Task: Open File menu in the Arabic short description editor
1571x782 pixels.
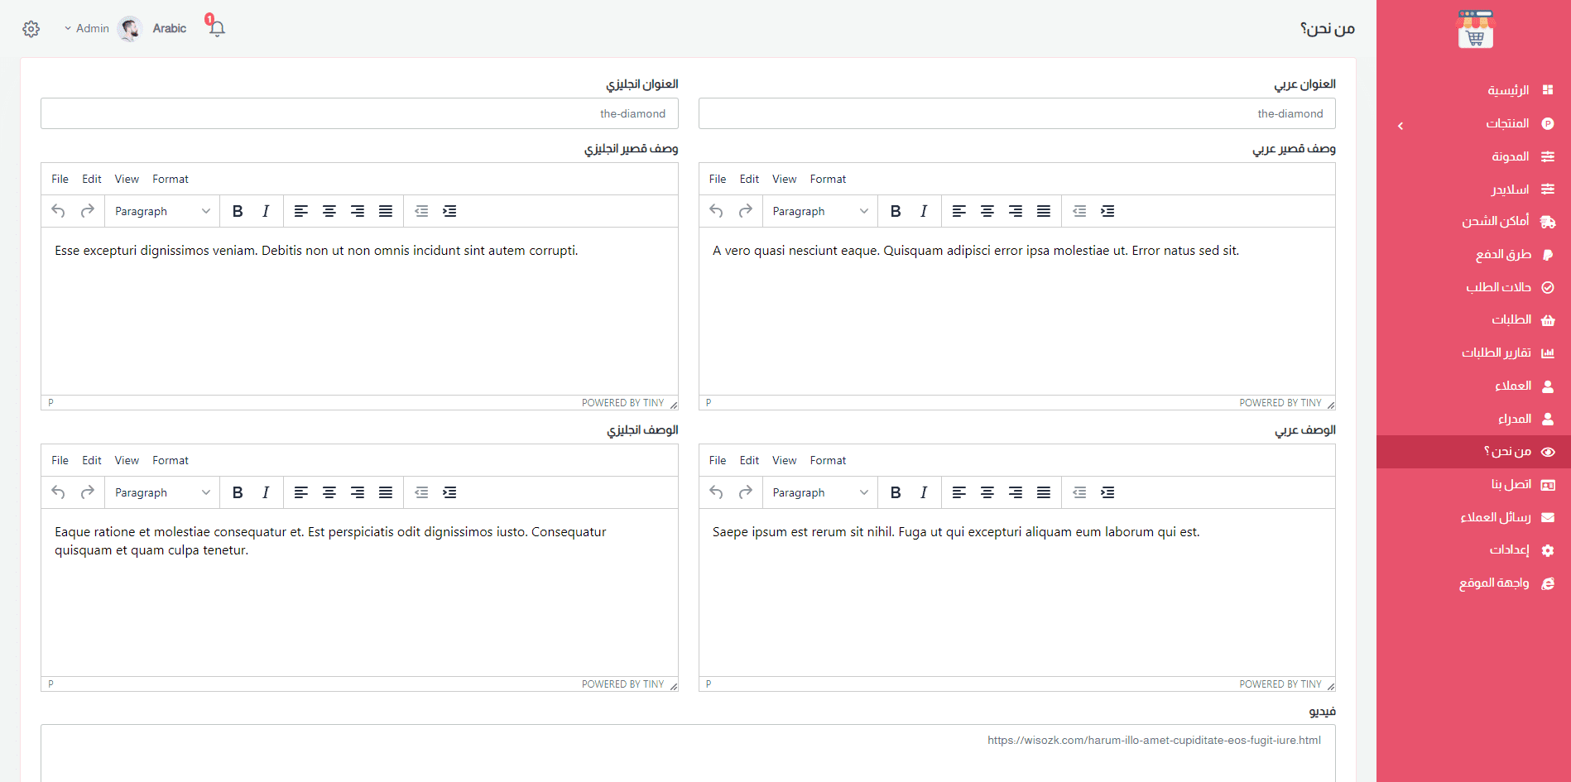Action: [717, 179]
